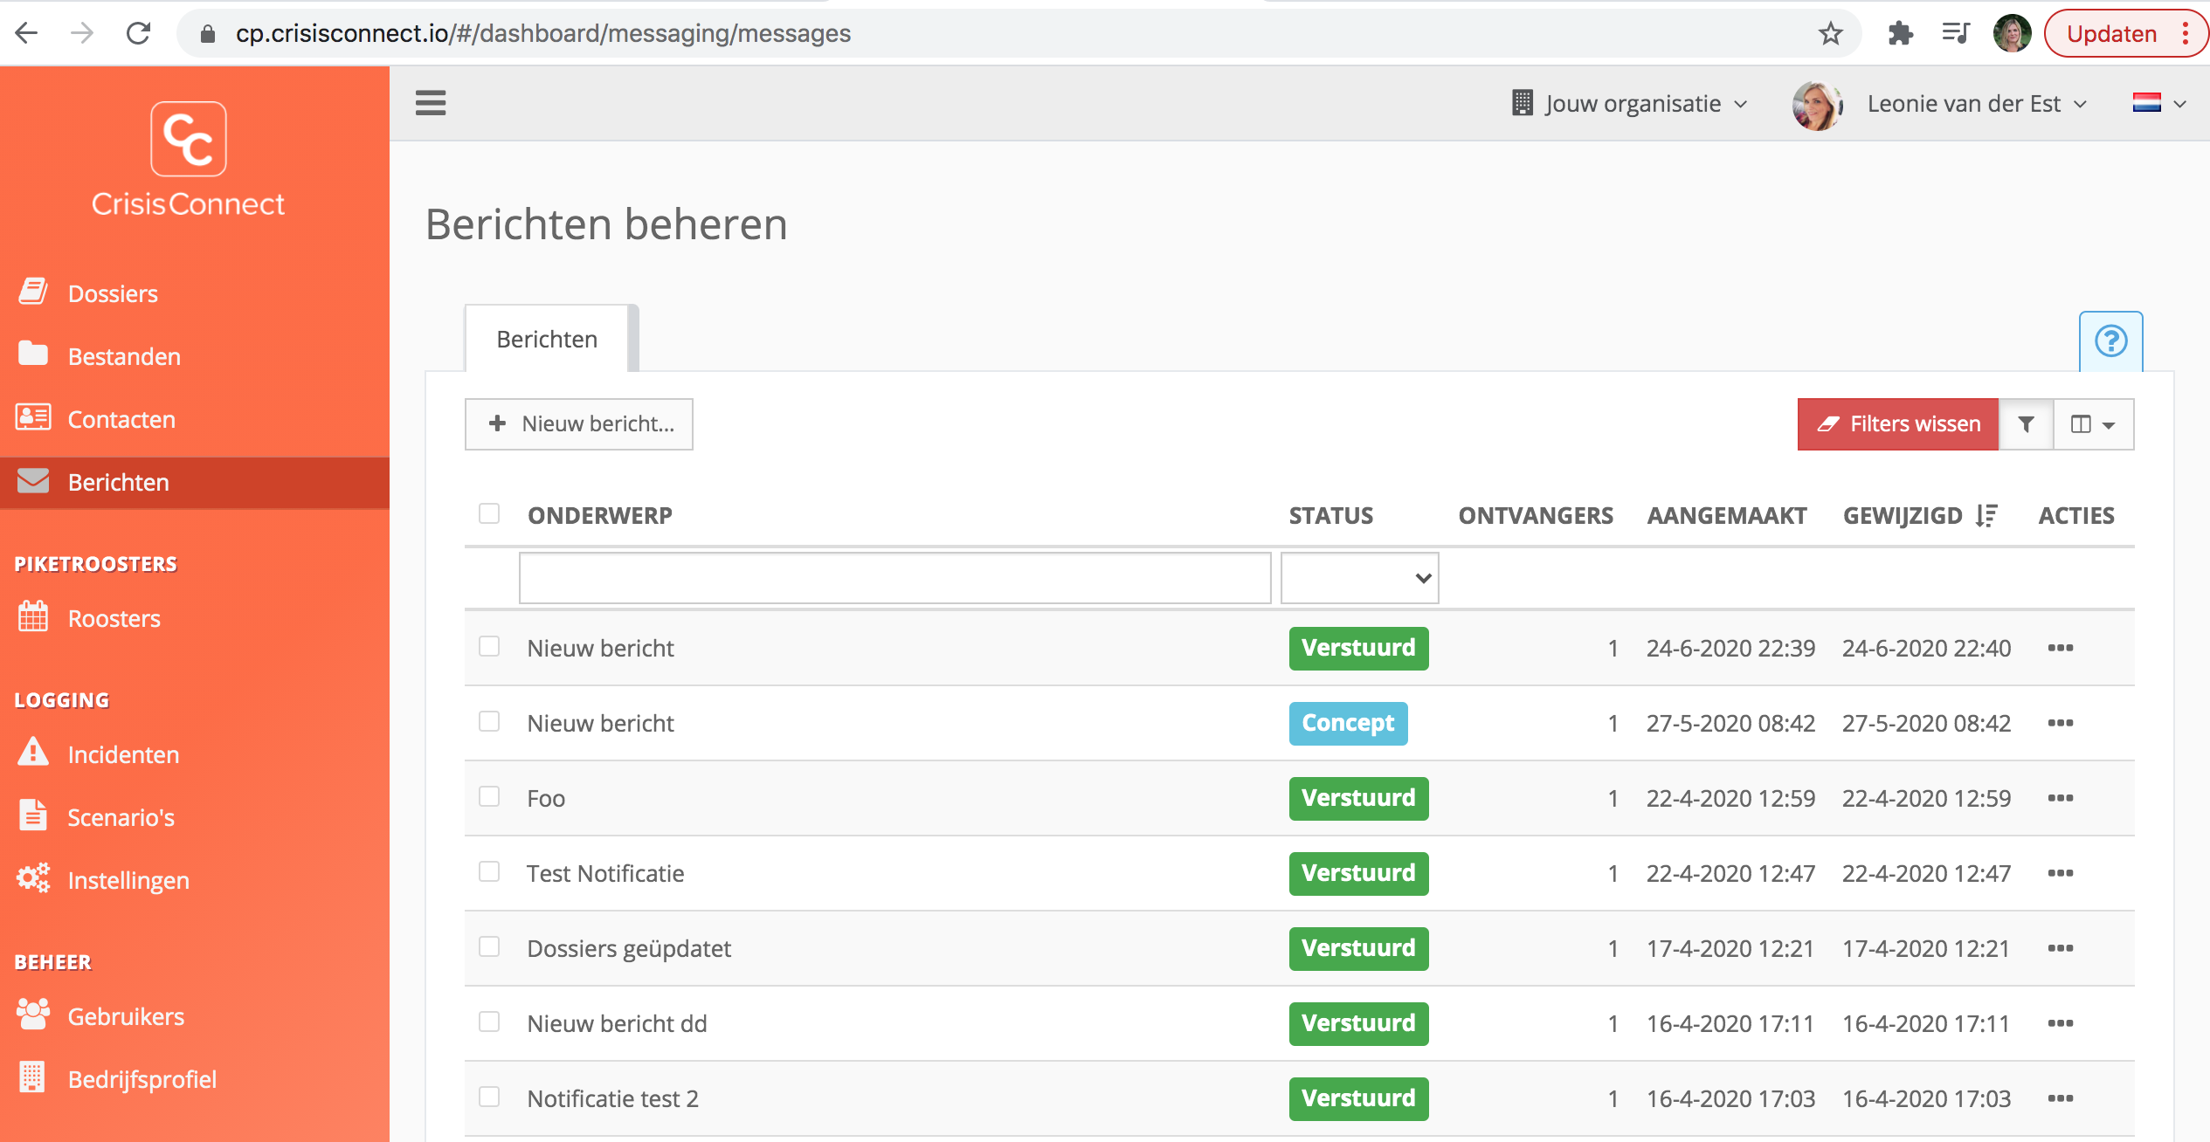This screenshot has width=2210, height=1142.
Task: Bookmark the page with the star icon
Action: 1830,34
